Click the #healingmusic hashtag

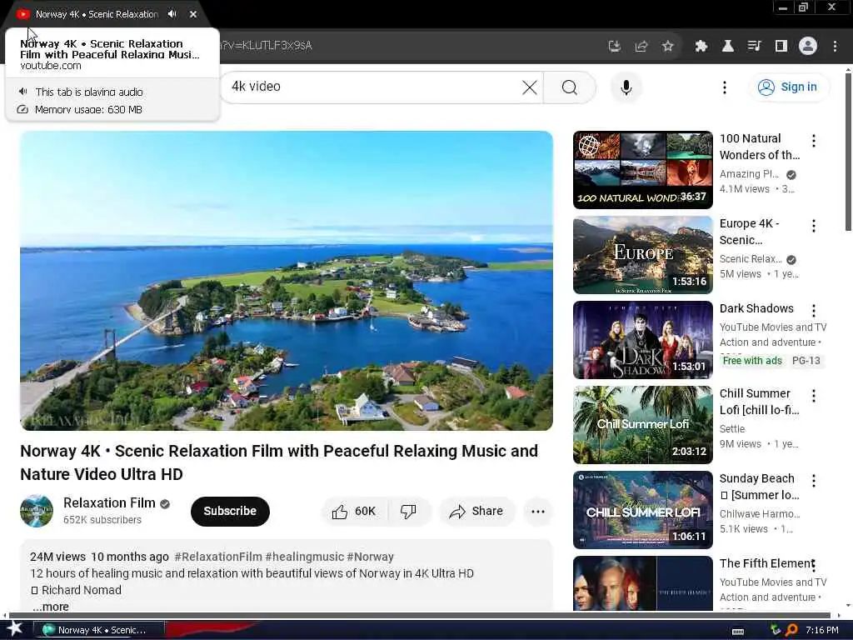(x=304, y=557)
